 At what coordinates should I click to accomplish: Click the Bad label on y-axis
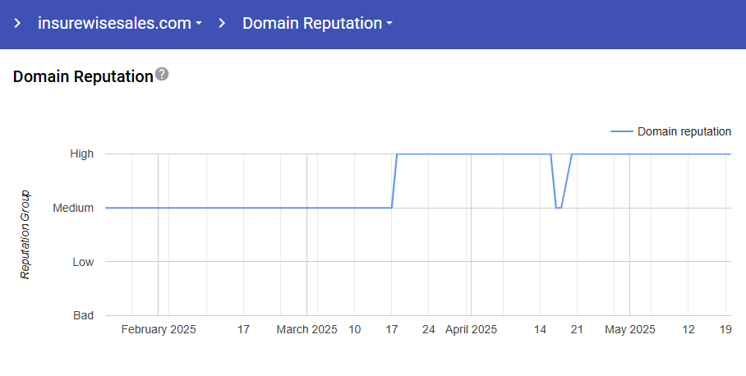point(83,315)
